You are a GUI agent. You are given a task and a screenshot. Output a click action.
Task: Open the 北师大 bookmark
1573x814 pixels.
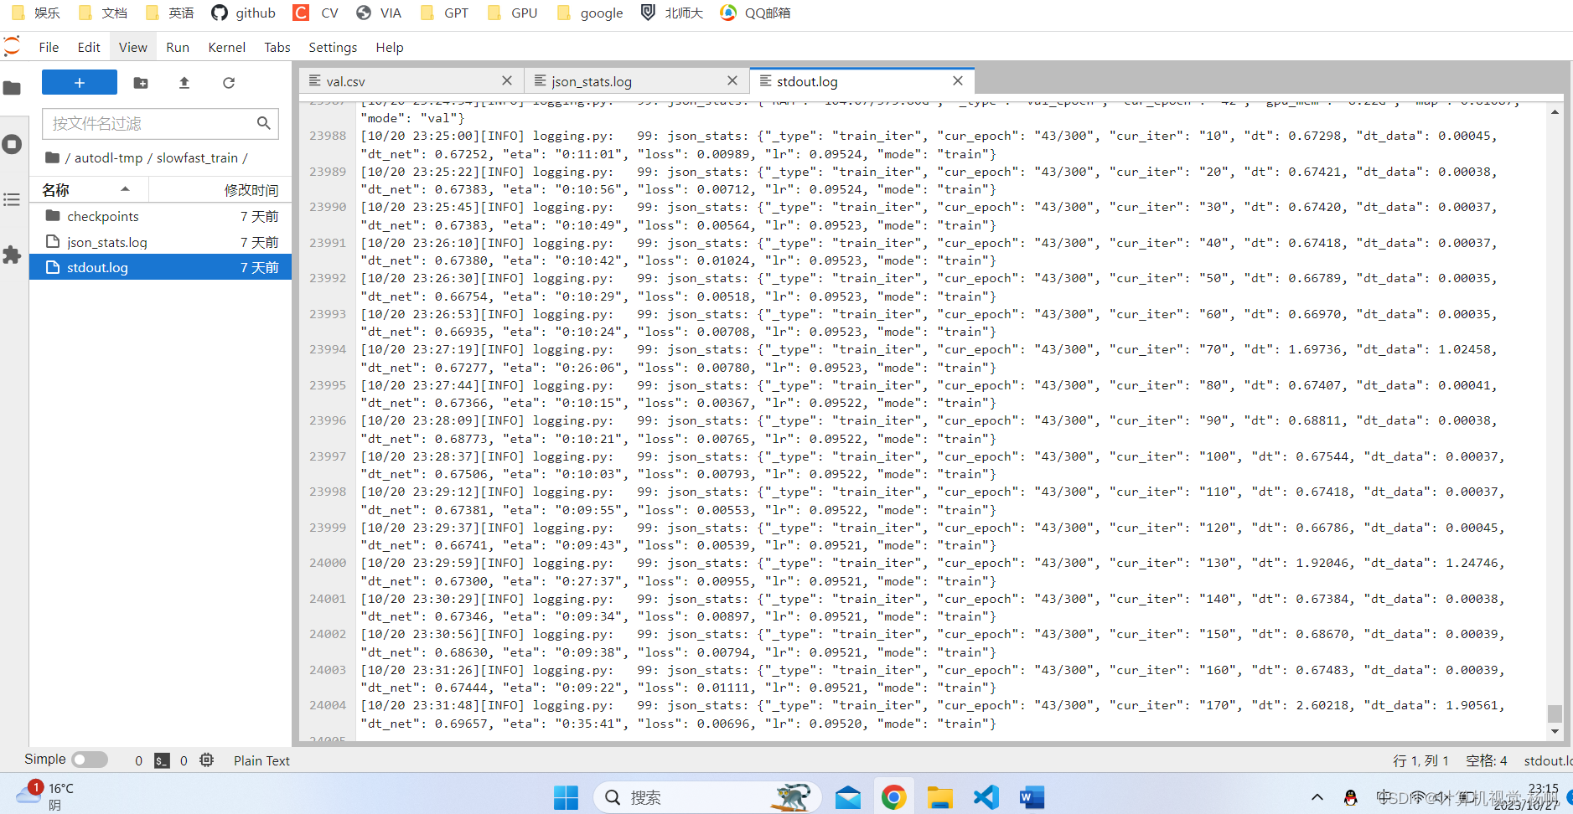pos(672,13)
